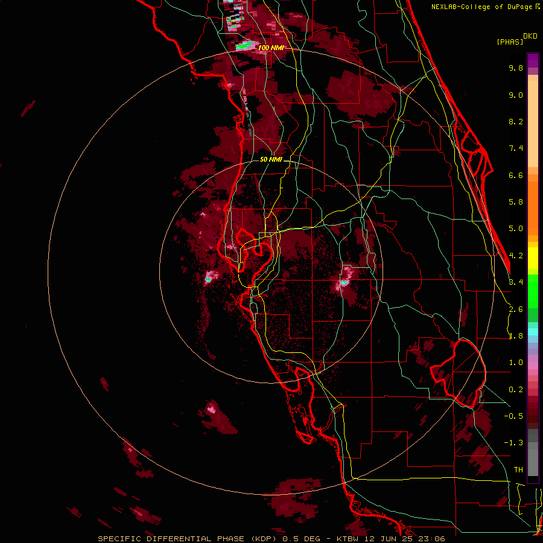Click the [PHAS] legend heading

[510, 42]
